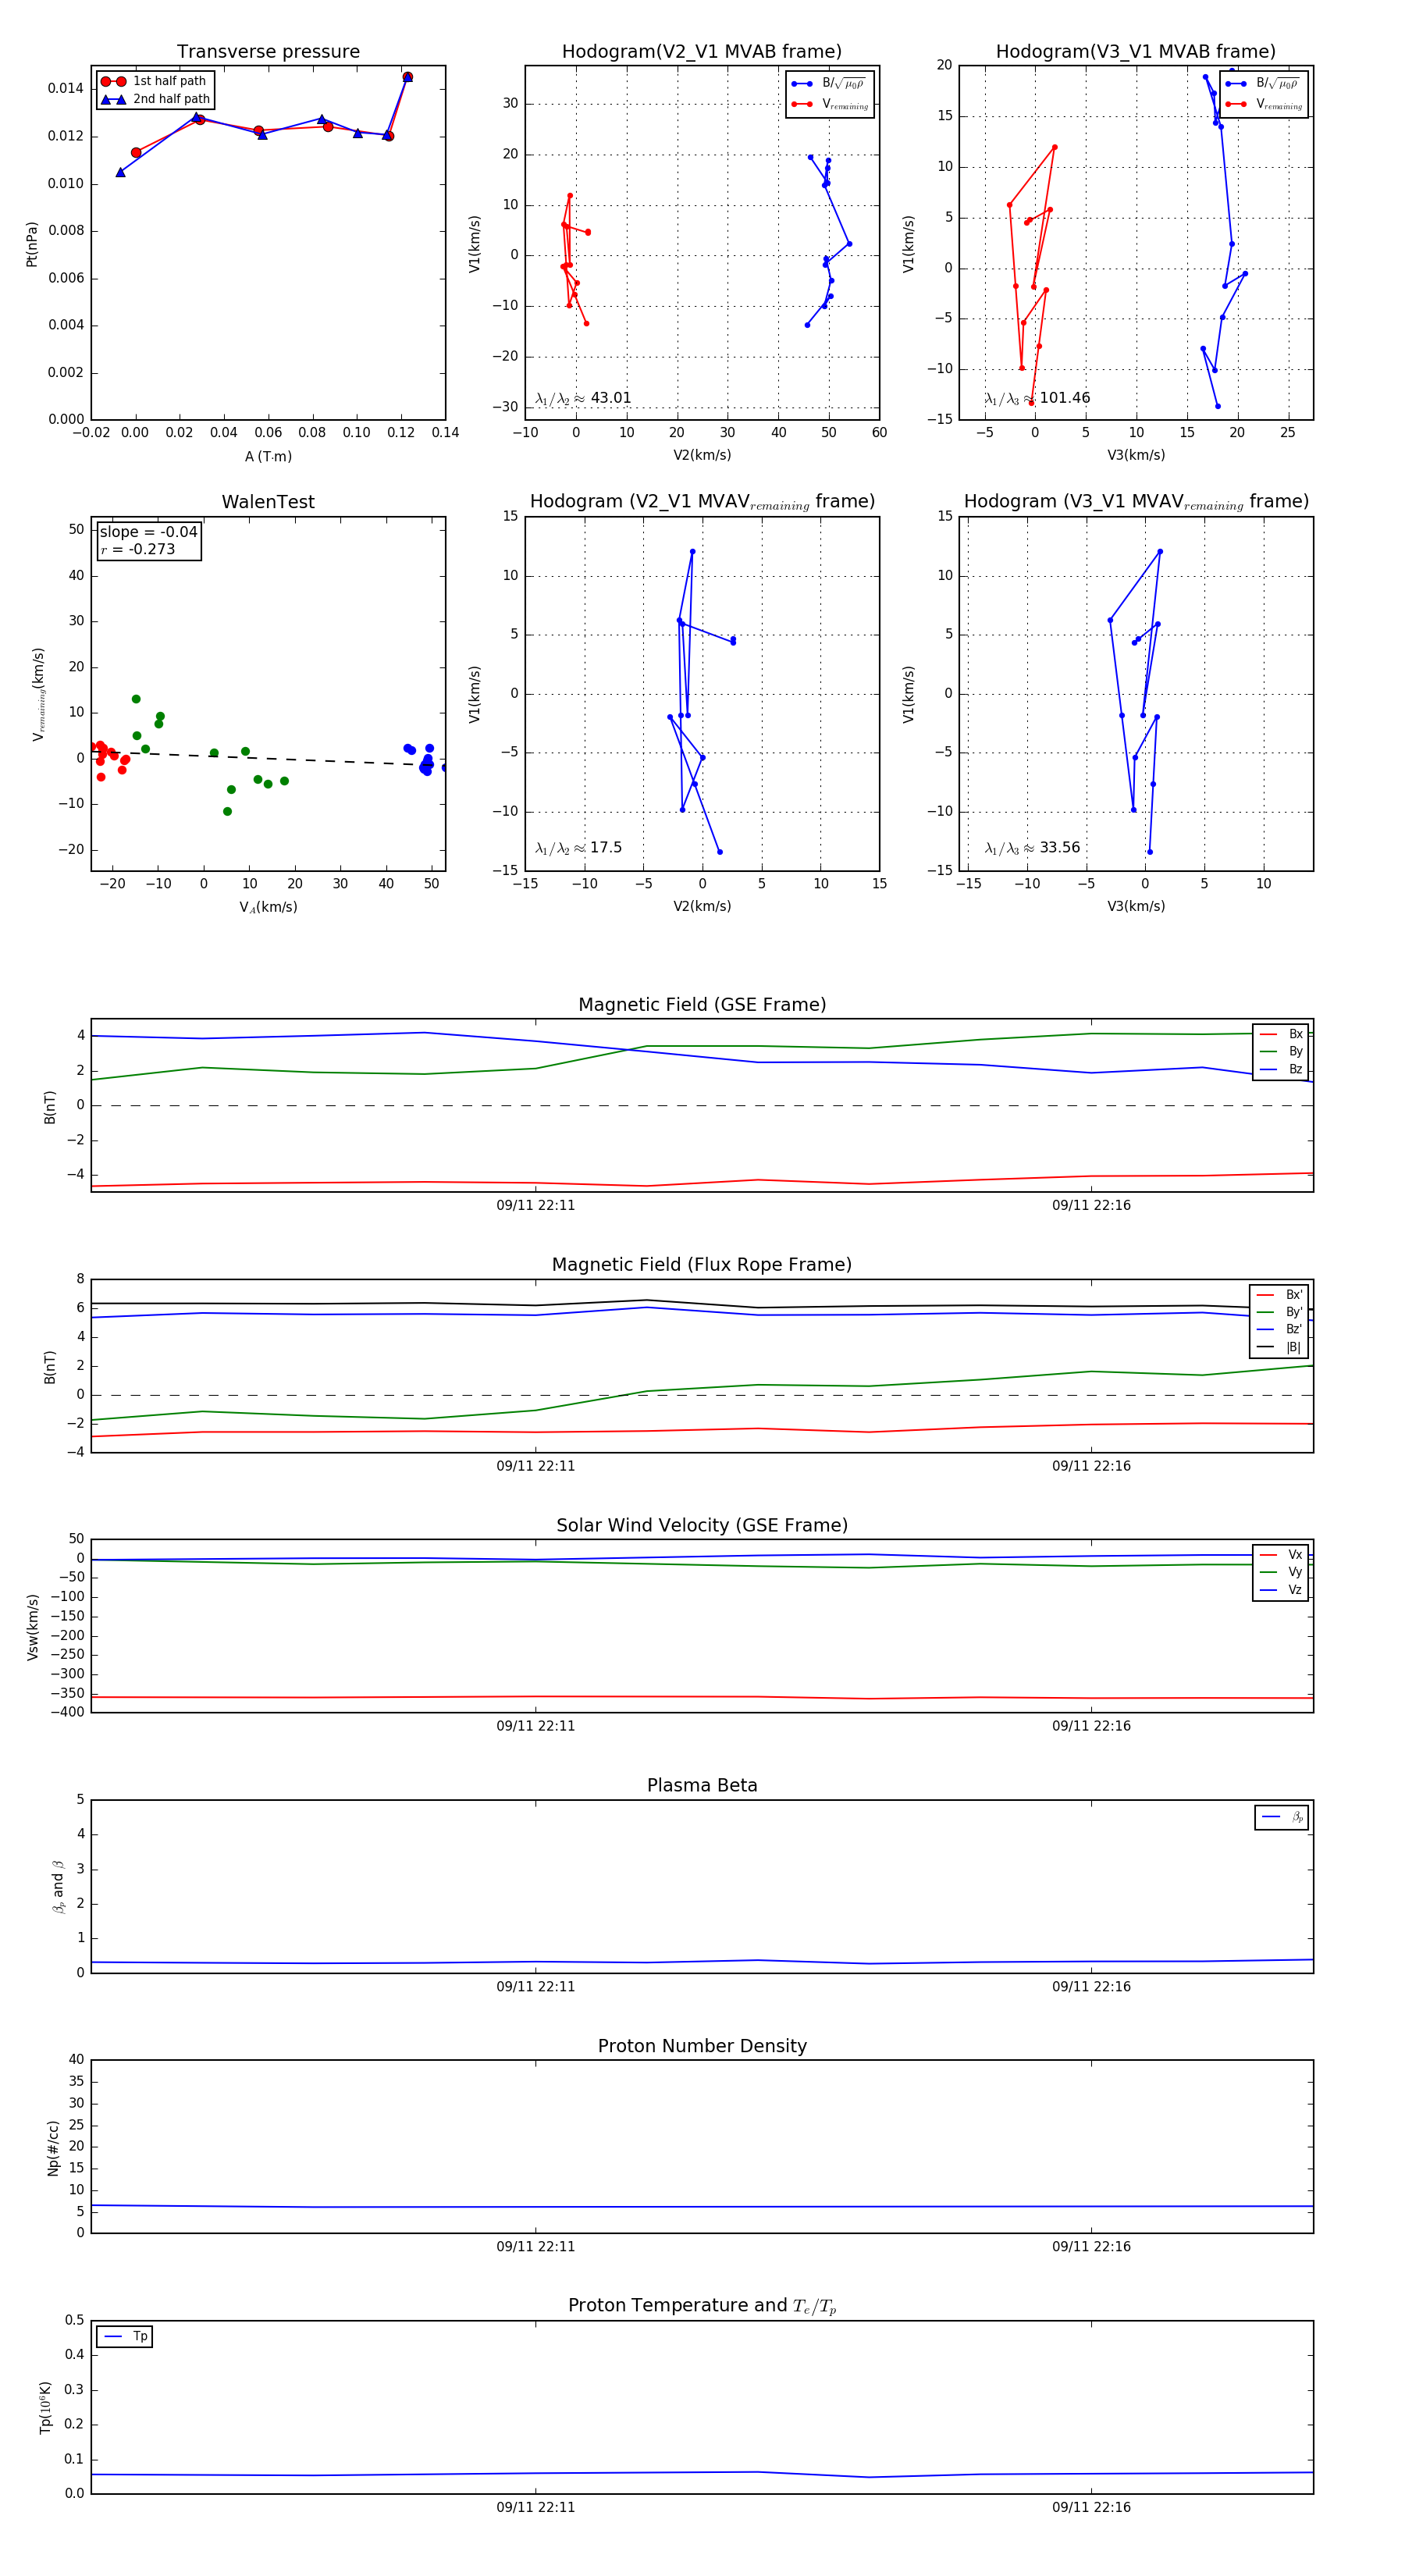Select the Bz legend entry in GSE plot
The width and height of the screenshot is (1405, 2576).
click(1281, 1069)
